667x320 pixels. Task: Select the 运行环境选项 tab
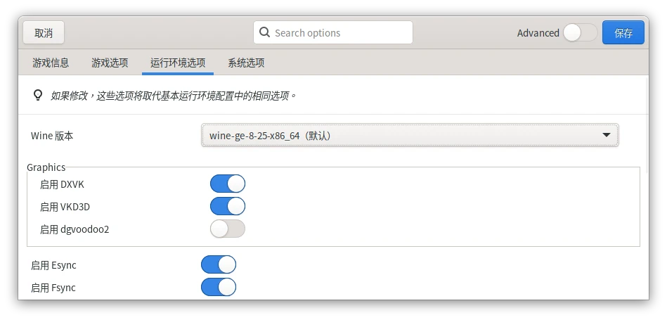click(178, 63)
